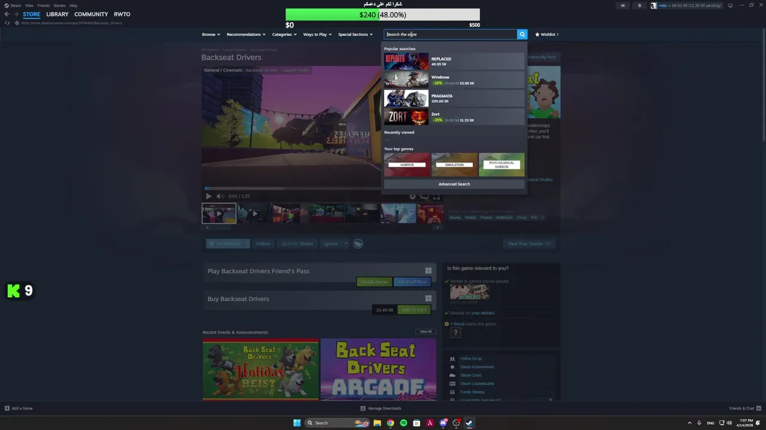Toggle Ignore for this game
766x430 pixels.
pos(331,244)
